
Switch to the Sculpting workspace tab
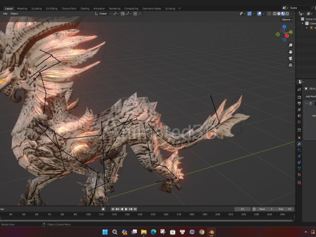36,9
